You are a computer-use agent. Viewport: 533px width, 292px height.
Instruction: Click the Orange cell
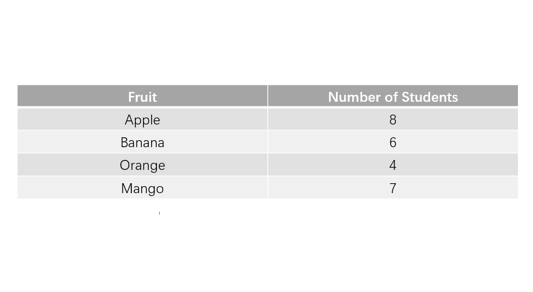click(142, 165)
